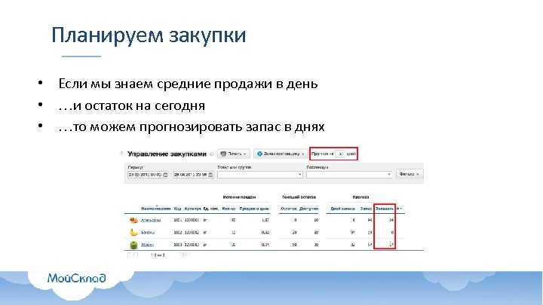543x305 pixels.
Task: Sort by the Артикул column header
Action: coord(192,209)
